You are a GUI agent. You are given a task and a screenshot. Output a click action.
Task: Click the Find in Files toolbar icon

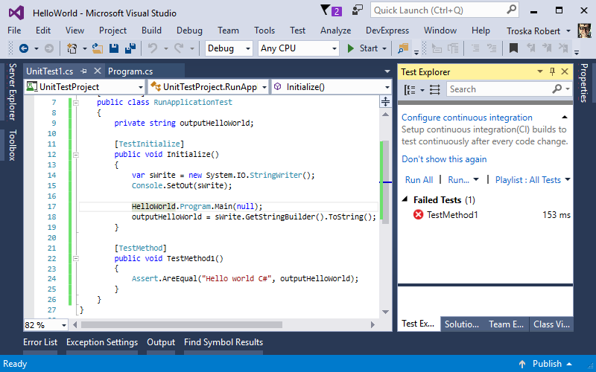point(403,48)
